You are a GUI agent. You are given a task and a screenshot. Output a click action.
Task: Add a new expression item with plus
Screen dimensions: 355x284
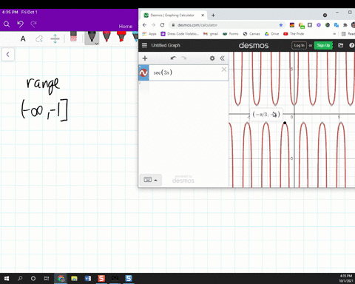coord(145,58)
